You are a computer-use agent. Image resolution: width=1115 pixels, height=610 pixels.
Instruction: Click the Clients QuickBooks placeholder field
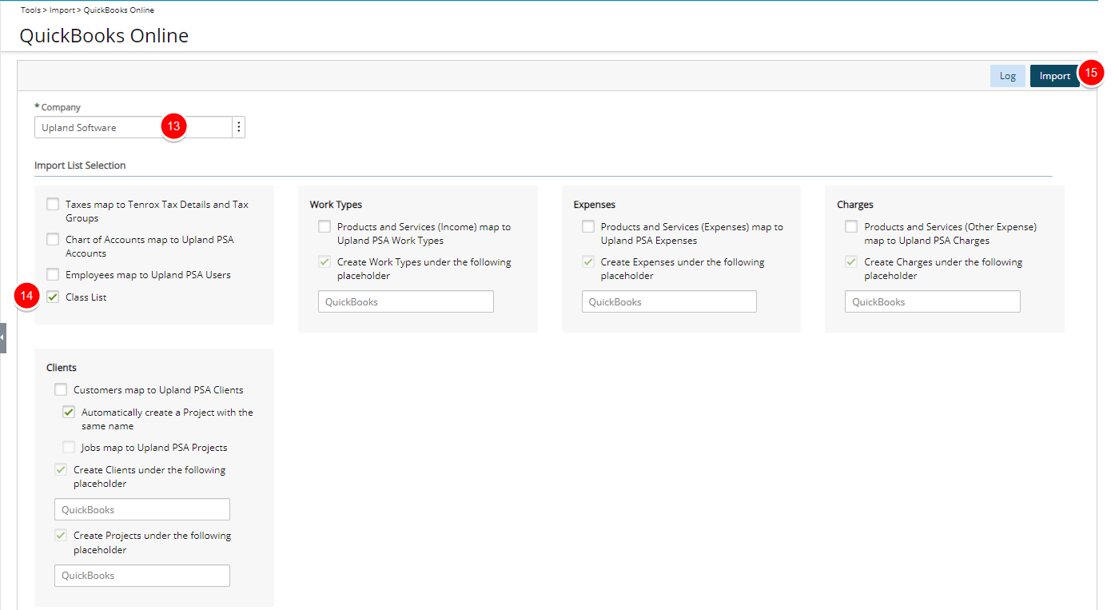(x=142, y=509)
